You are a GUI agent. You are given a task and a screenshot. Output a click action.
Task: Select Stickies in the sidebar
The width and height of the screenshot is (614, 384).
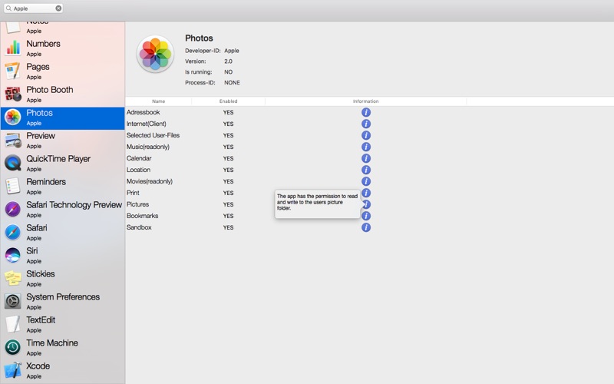(63, 278)
